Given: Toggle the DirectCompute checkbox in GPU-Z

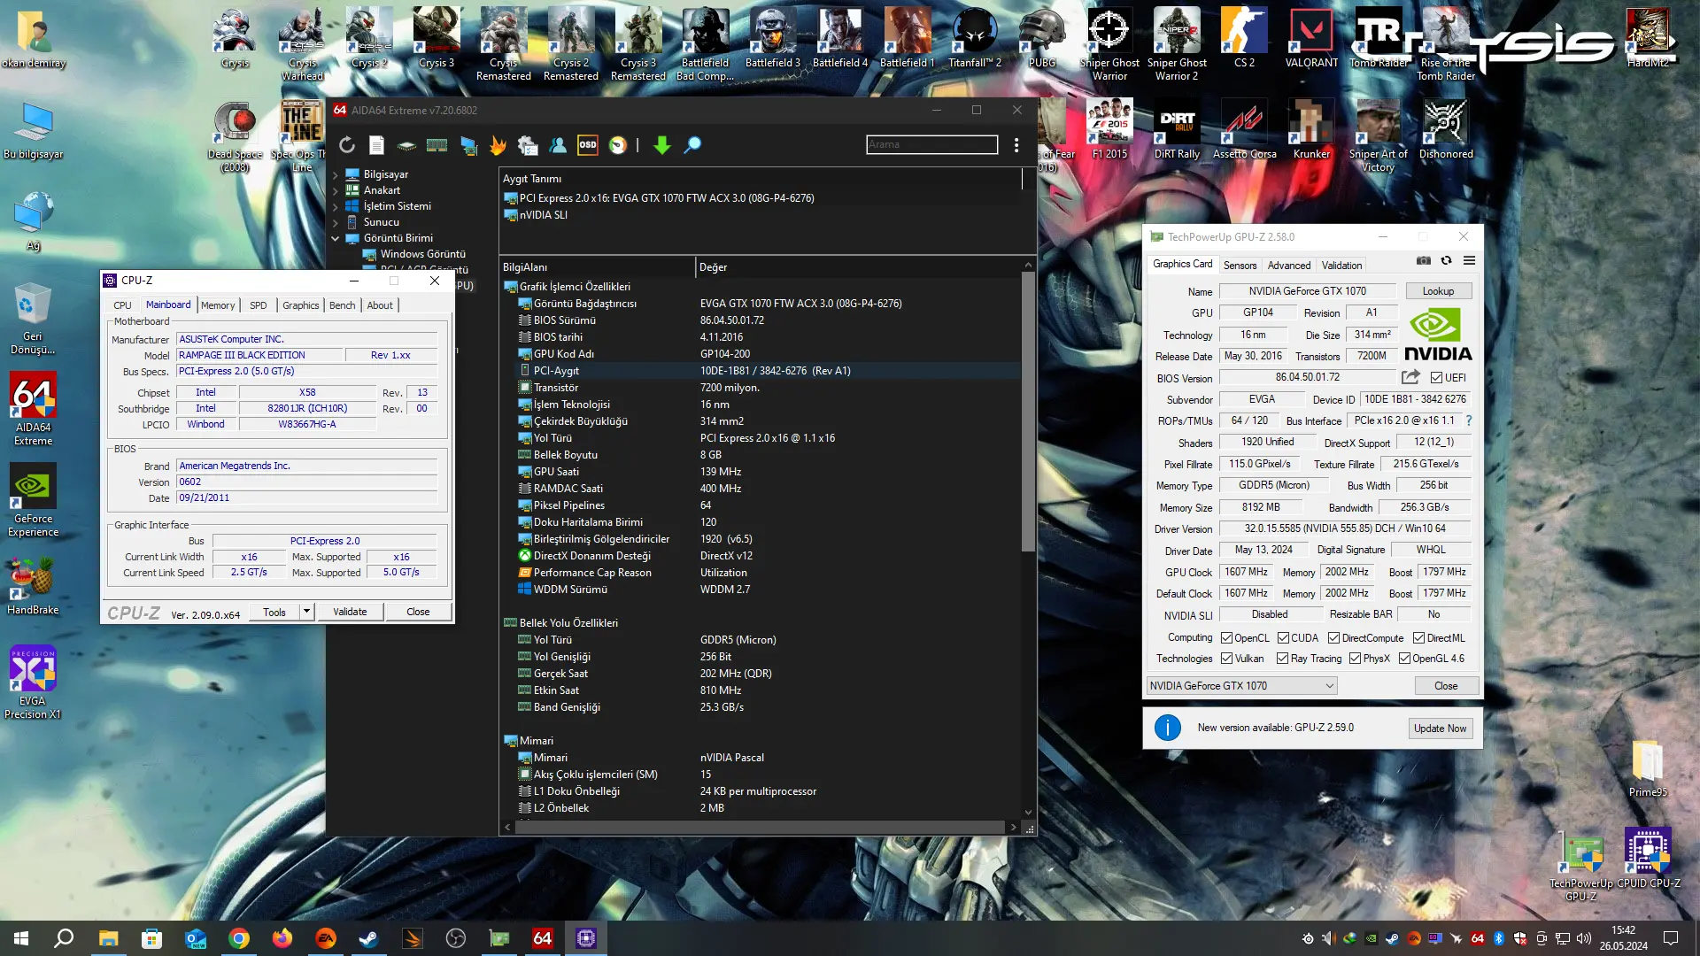Looking at the screenshot, I should pyautogui.click(x=1333, y=638).
